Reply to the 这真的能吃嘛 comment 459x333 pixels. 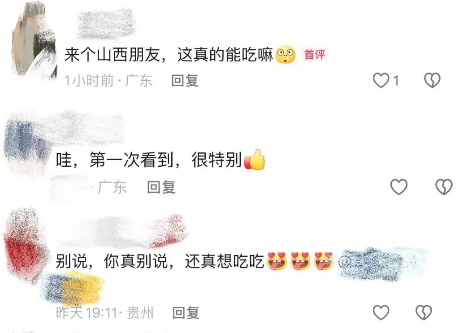tap(185, 81)
